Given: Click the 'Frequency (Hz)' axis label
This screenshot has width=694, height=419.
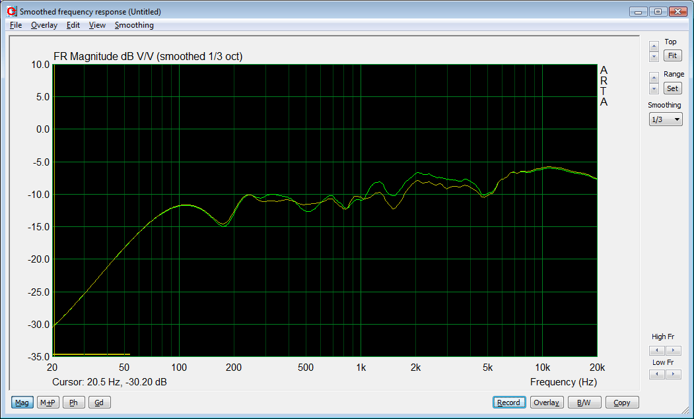Looking at the screenshot, I should coord(563,382).
